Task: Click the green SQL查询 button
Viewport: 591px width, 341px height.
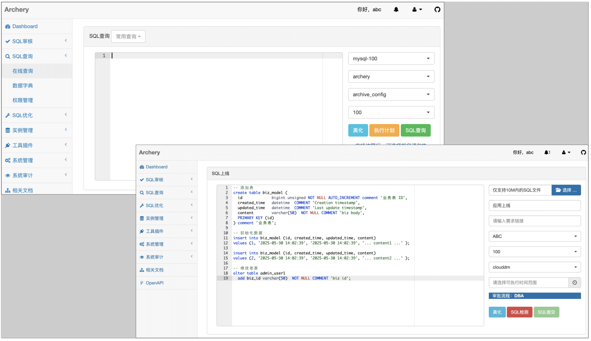Action: 415,130
